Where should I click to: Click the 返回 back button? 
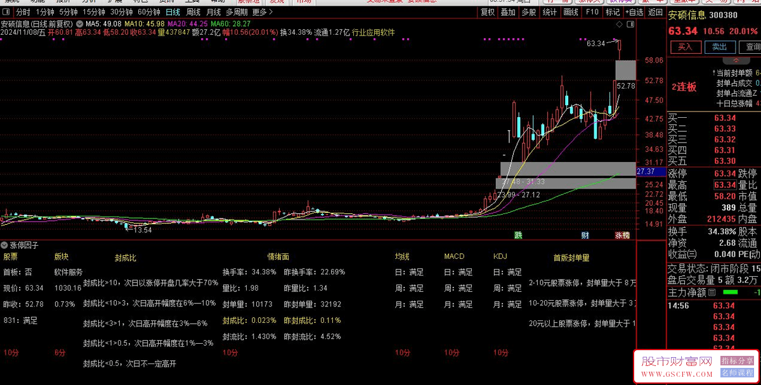coord(655,12)
